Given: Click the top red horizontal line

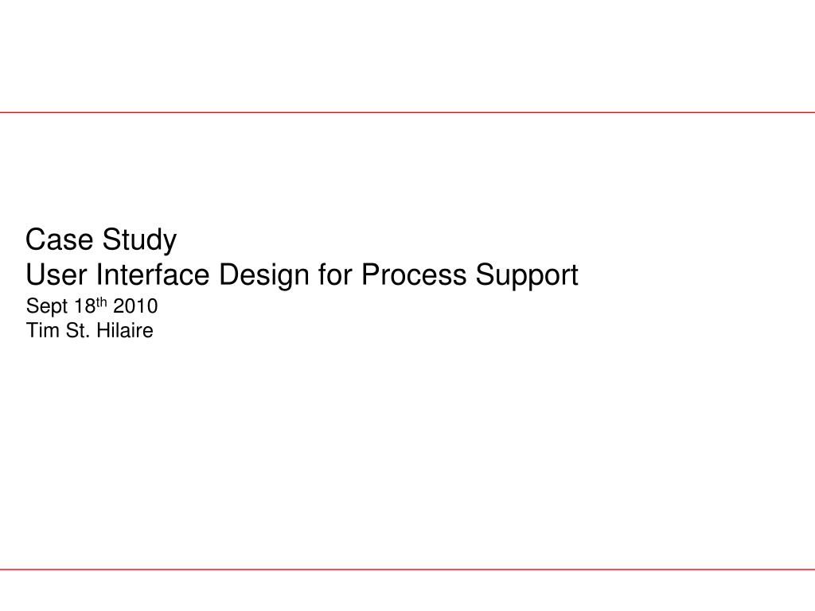Looking at the screenshot, I should (x=407, y=112).
